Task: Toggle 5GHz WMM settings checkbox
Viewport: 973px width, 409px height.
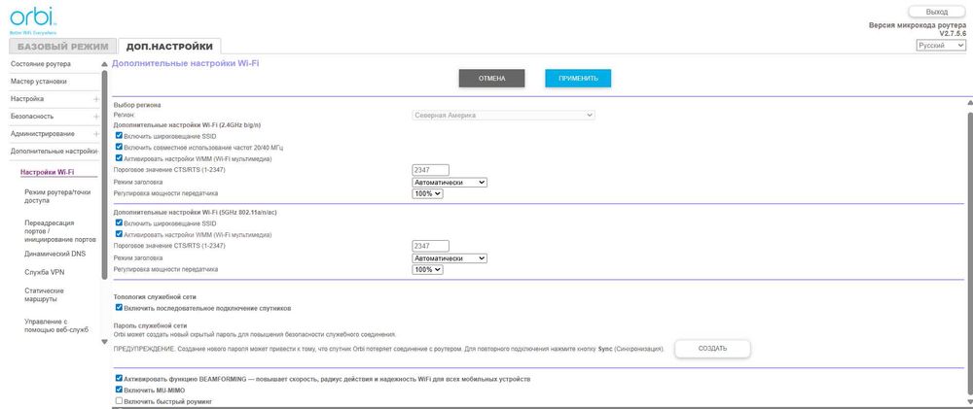Action: [119, 234]
